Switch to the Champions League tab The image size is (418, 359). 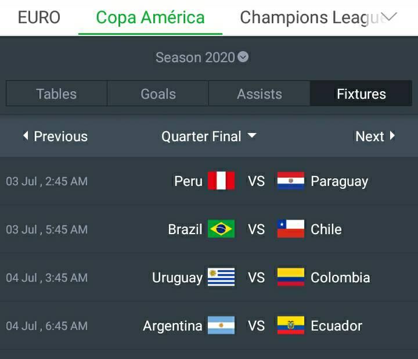pos(311,17)
